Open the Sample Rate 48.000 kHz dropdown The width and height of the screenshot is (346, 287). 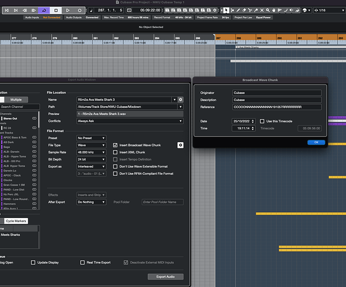click(x=91, y=152)
